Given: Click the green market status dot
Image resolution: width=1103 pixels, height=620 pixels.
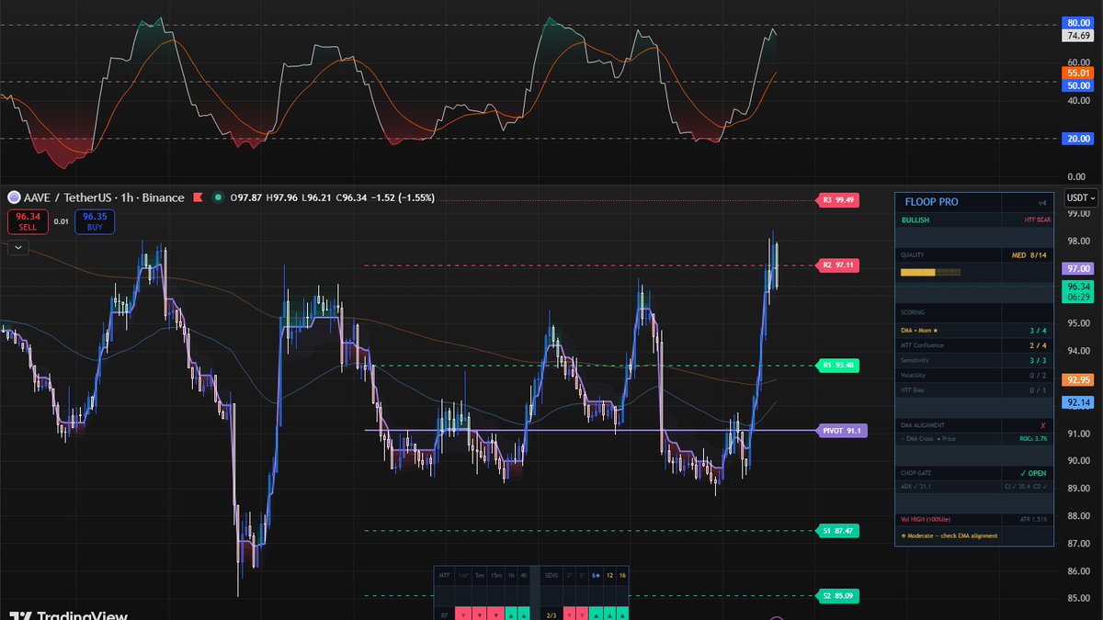Looking at the screenshot, I should click(218, 197).
